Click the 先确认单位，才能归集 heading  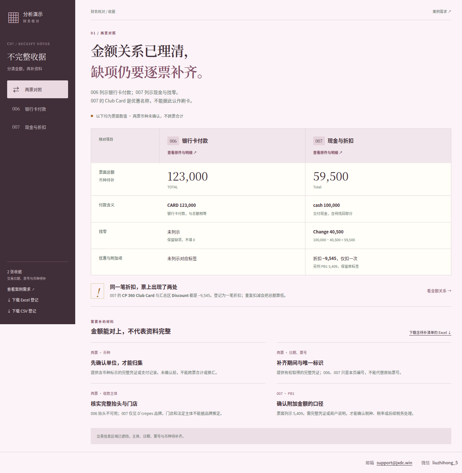click(x=117, y=363)
